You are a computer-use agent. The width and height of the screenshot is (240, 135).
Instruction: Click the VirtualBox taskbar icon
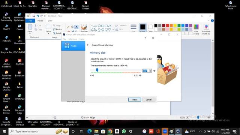178,131
